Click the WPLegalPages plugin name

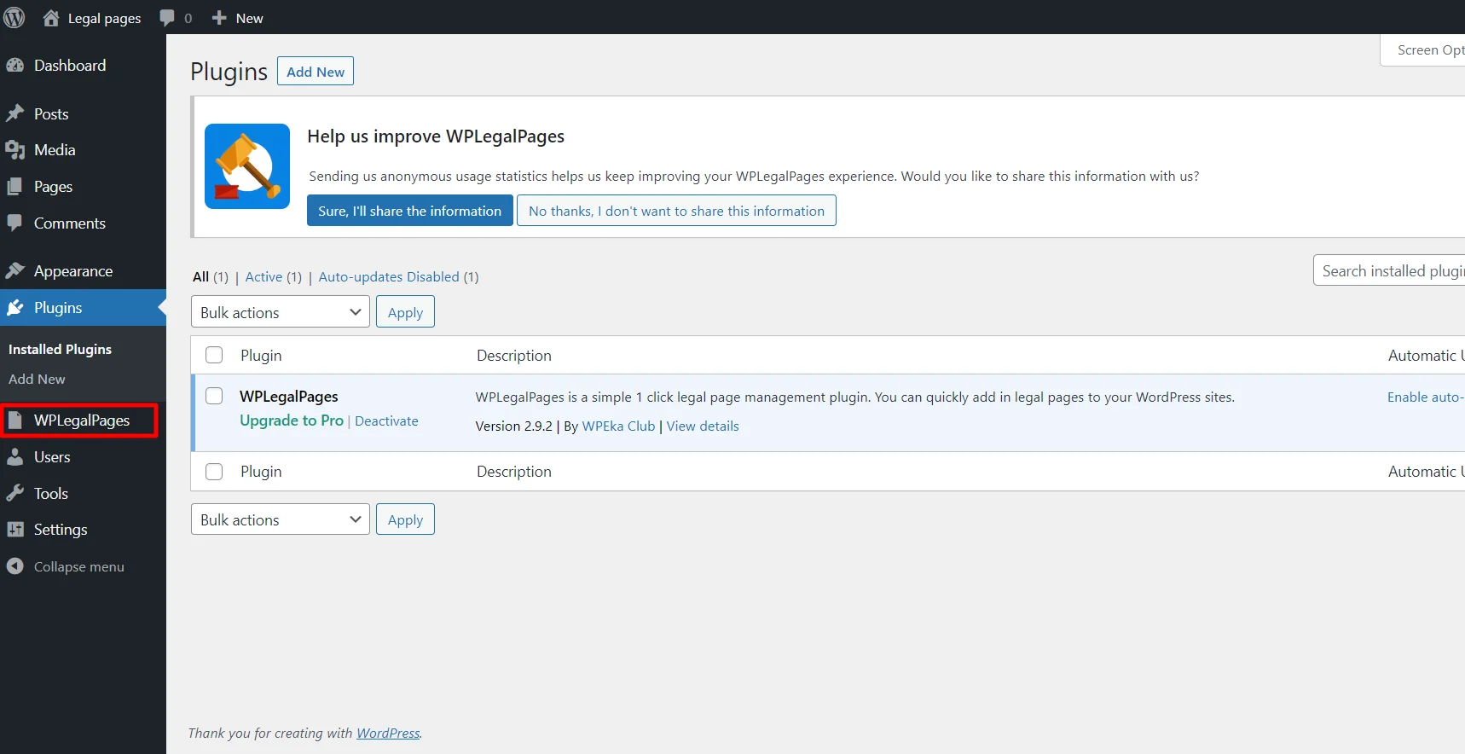click(x=289, y=397)
